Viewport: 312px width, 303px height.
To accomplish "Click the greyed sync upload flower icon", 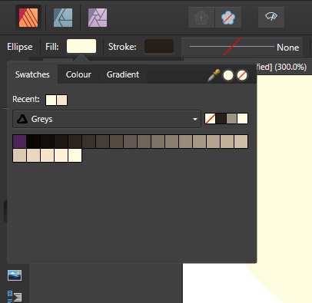I will click(x=201, y=18).
